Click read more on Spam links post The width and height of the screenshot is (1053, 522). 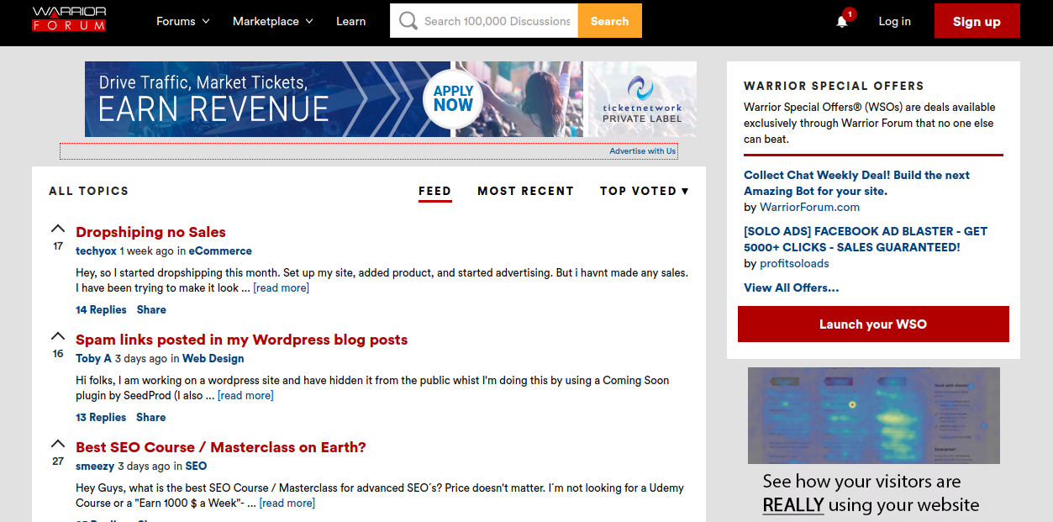(x=245, y=395)
